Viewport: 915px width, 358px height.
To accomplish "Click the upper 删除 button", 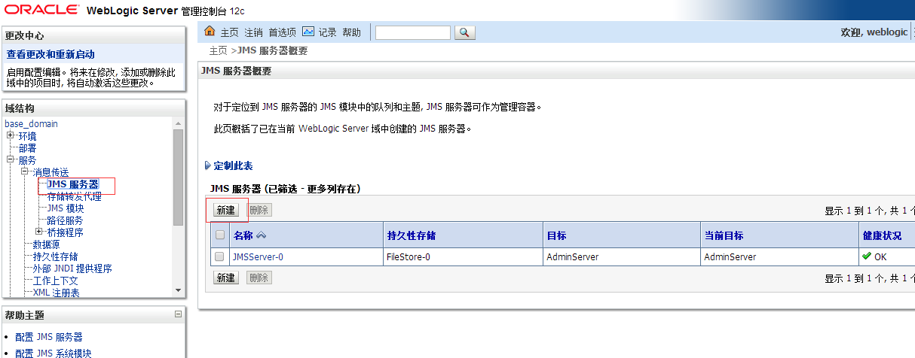I will (259, 210).
